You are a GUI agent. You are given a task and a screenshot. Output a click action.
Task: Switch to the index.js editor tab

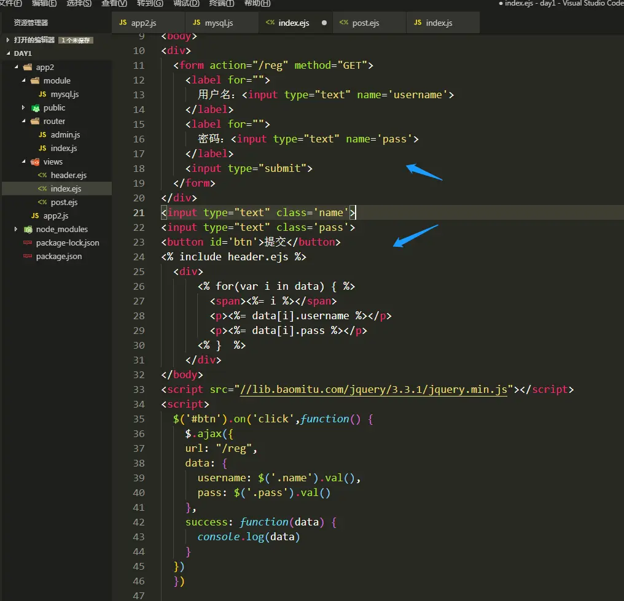[443, 23]
